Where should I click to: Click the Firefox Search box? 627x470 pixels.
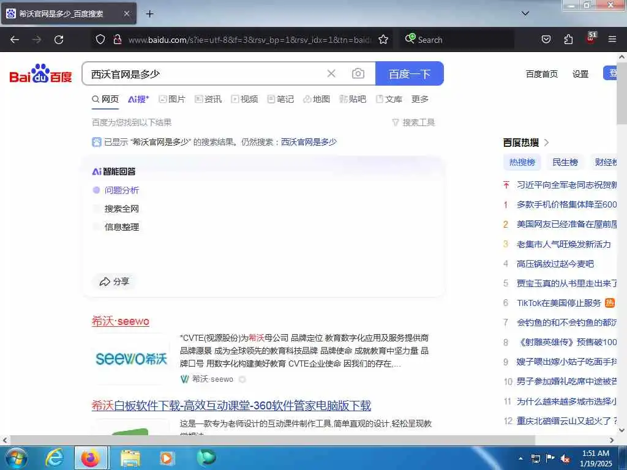tap(457, 40)
